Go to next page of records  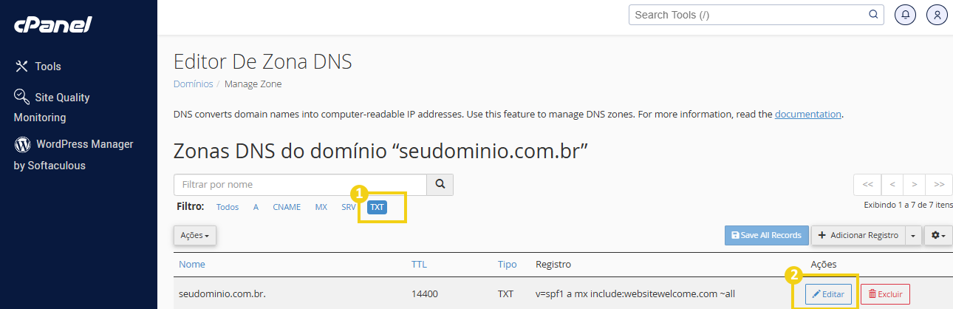click(915, 184)
